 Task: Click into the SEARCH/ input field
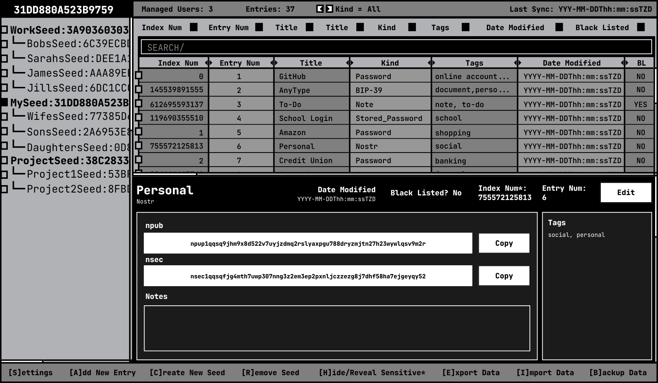coord(396,47)
